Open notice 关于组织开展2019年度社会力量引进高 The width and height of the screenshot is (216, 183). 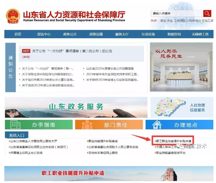48,80
